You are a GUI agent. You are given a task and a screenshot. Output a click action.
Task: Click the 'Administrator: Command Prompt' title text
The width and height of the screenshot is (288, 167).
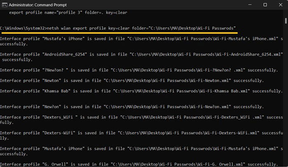tap(38, 5)
